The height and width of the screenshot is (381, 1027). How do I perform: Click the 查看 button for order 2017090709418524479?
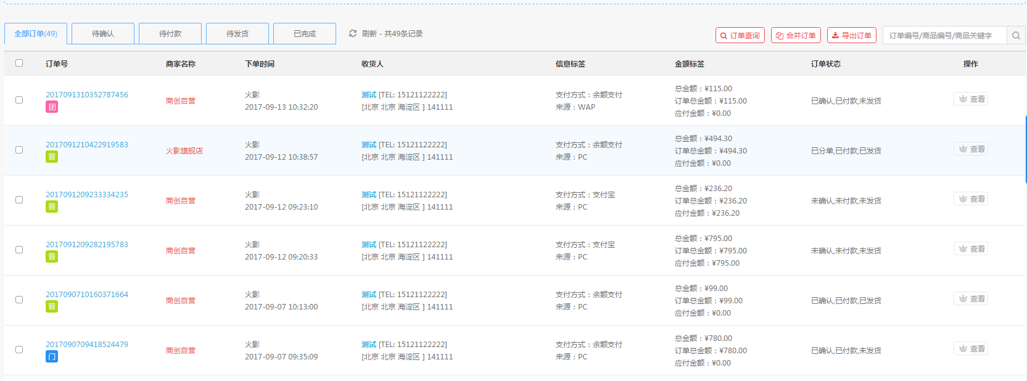971,349
